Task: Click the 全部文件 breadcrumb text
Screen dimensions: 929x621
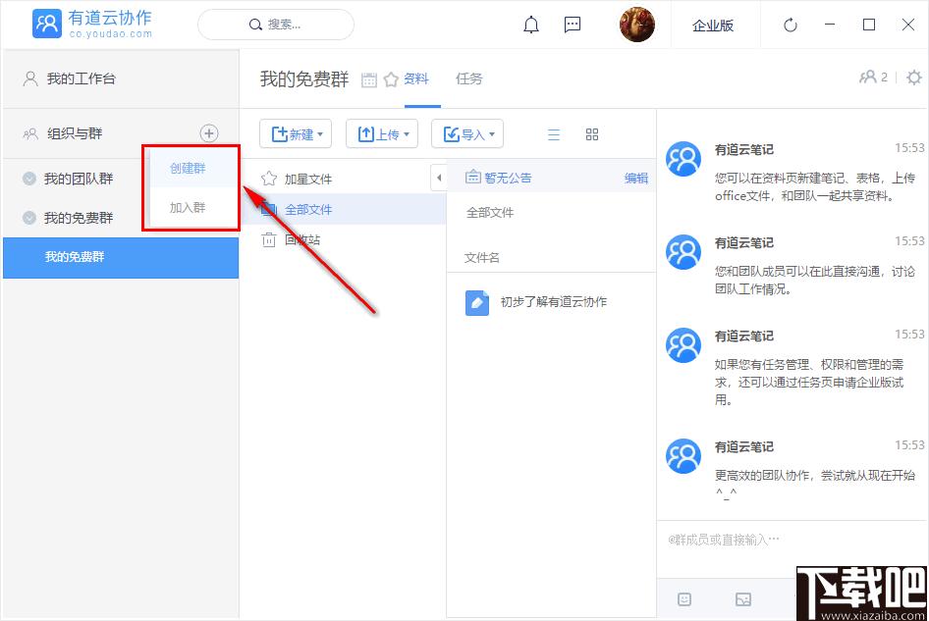Action: point(490,213)
